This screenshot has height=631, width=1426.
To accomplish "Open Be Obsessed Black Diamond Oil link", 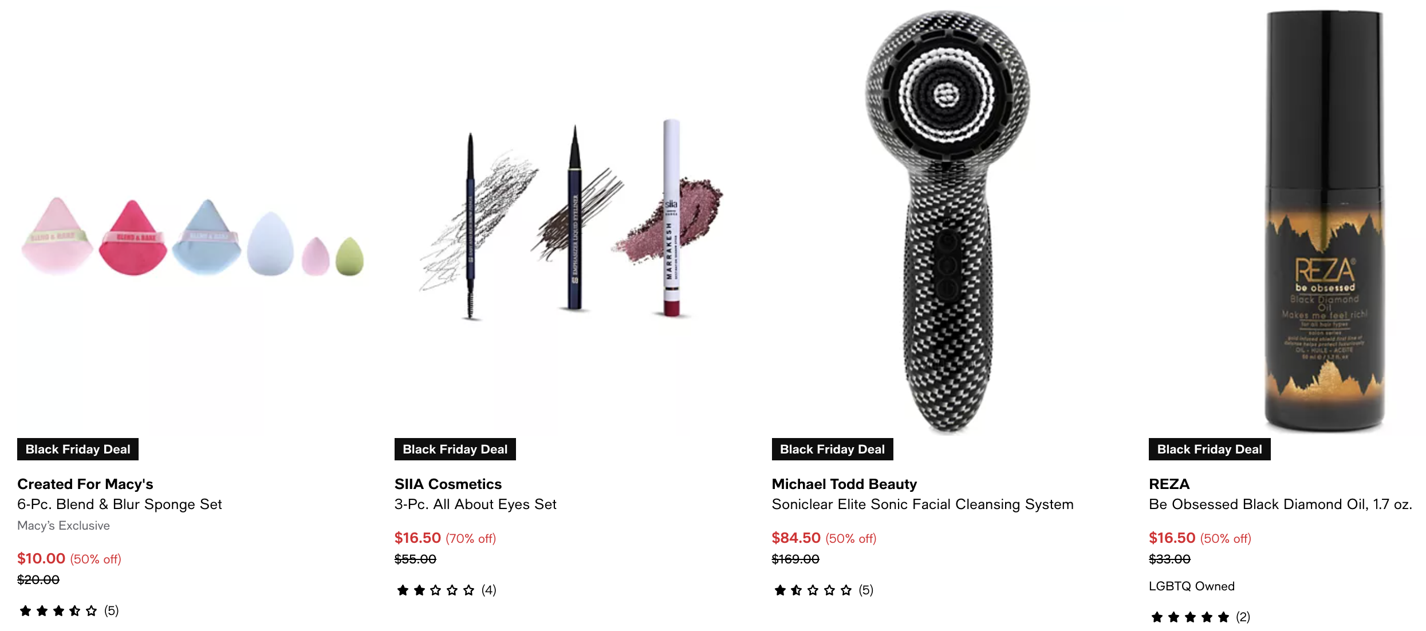I will 1281,504.
